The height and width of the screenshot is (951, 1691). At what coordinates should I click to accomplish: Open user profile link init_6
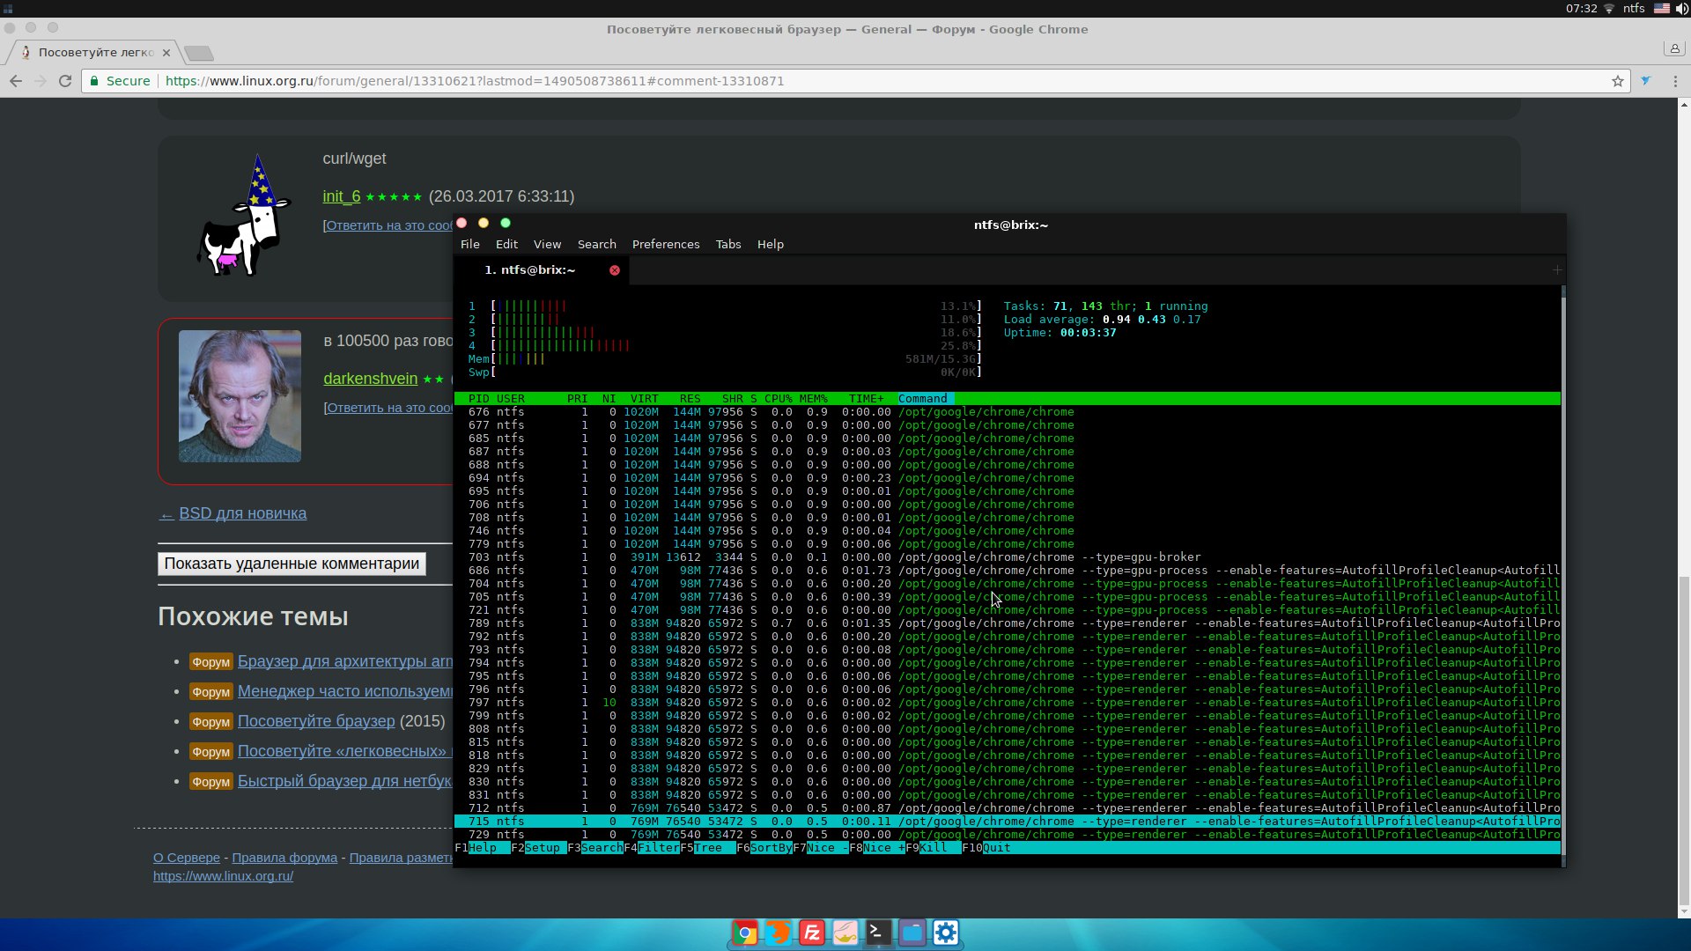[341, 196]
